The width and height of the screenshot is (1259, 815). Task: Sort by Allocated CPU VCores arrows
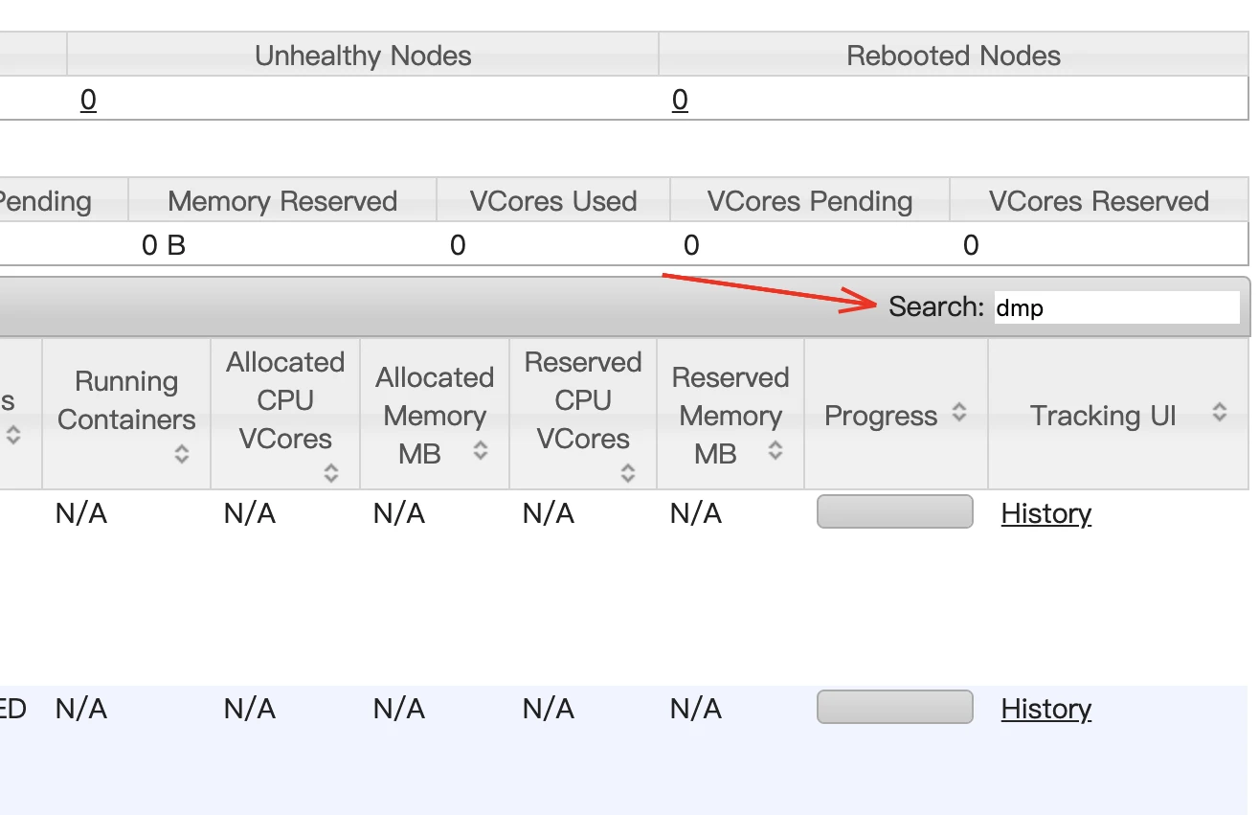point(331,473)
